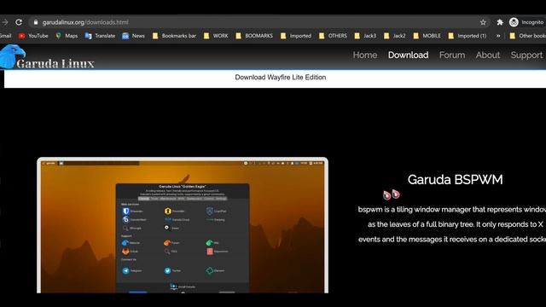This screenshot has width=546, height=307.
Task: Open the YouTube bookmark
Action: [x=33, y=36]
